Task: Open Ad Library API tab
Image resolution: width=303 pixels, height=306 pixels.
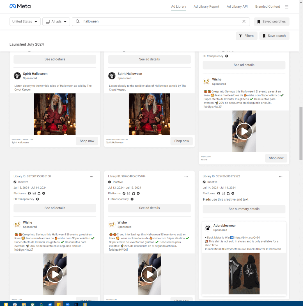Action: 237,7
